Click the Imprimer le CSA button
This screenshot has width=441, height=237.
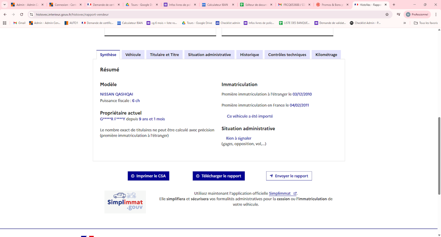(x=148, y=176)
